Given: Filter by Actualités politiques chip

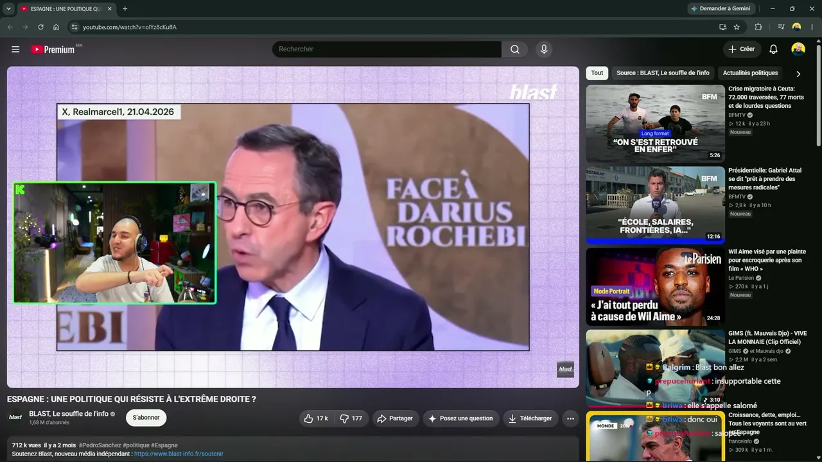Looking at the screenshot, I should click(x=750, y=73).
